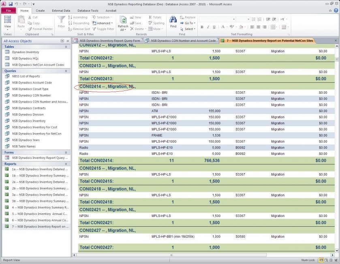Click the Gridlines icon in Text Formatting
This screenshot has width=340, height=264.
pyautogui.click(x=274, y=27)
